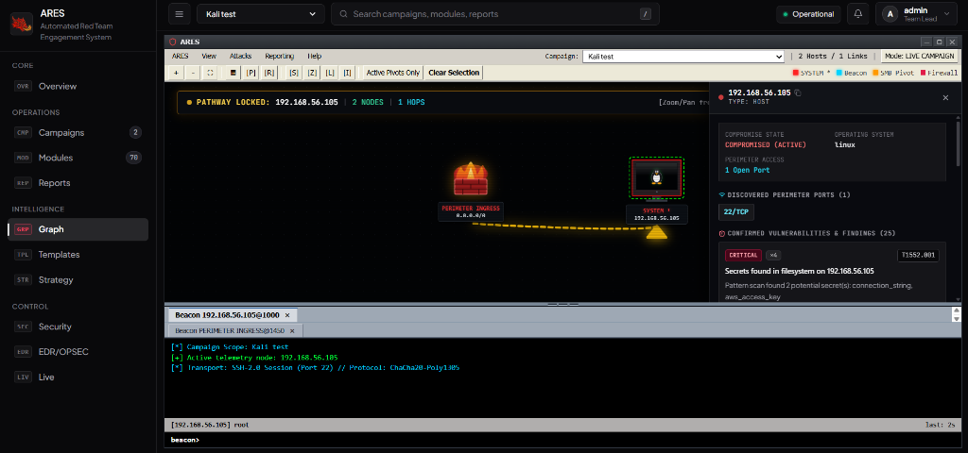The image size is (968, 453).
Task: Toggle the Beacon legend entry
Action: pyautogui.click(x=852, y=73)
